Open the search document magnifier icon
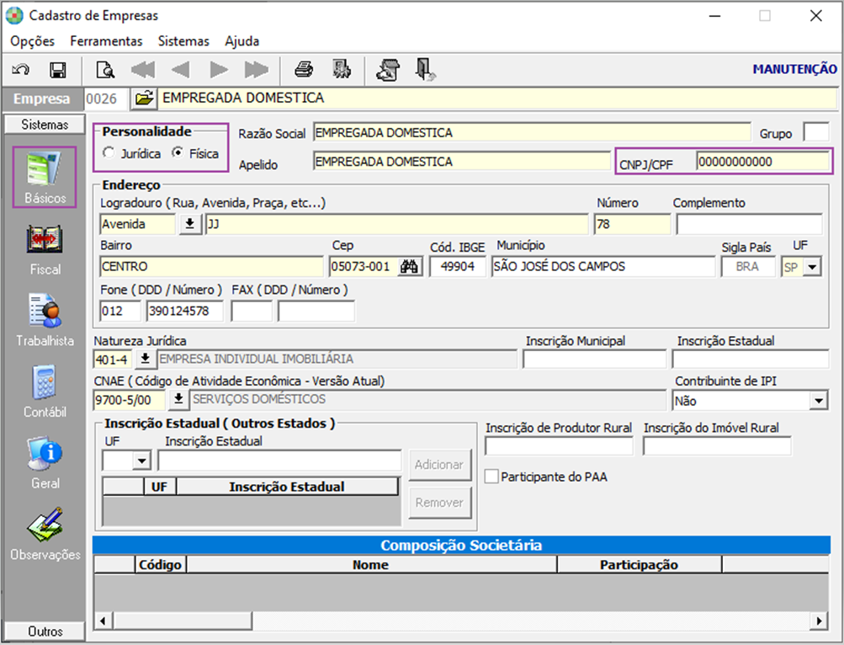The image size is (844, 645). (105, 70)
